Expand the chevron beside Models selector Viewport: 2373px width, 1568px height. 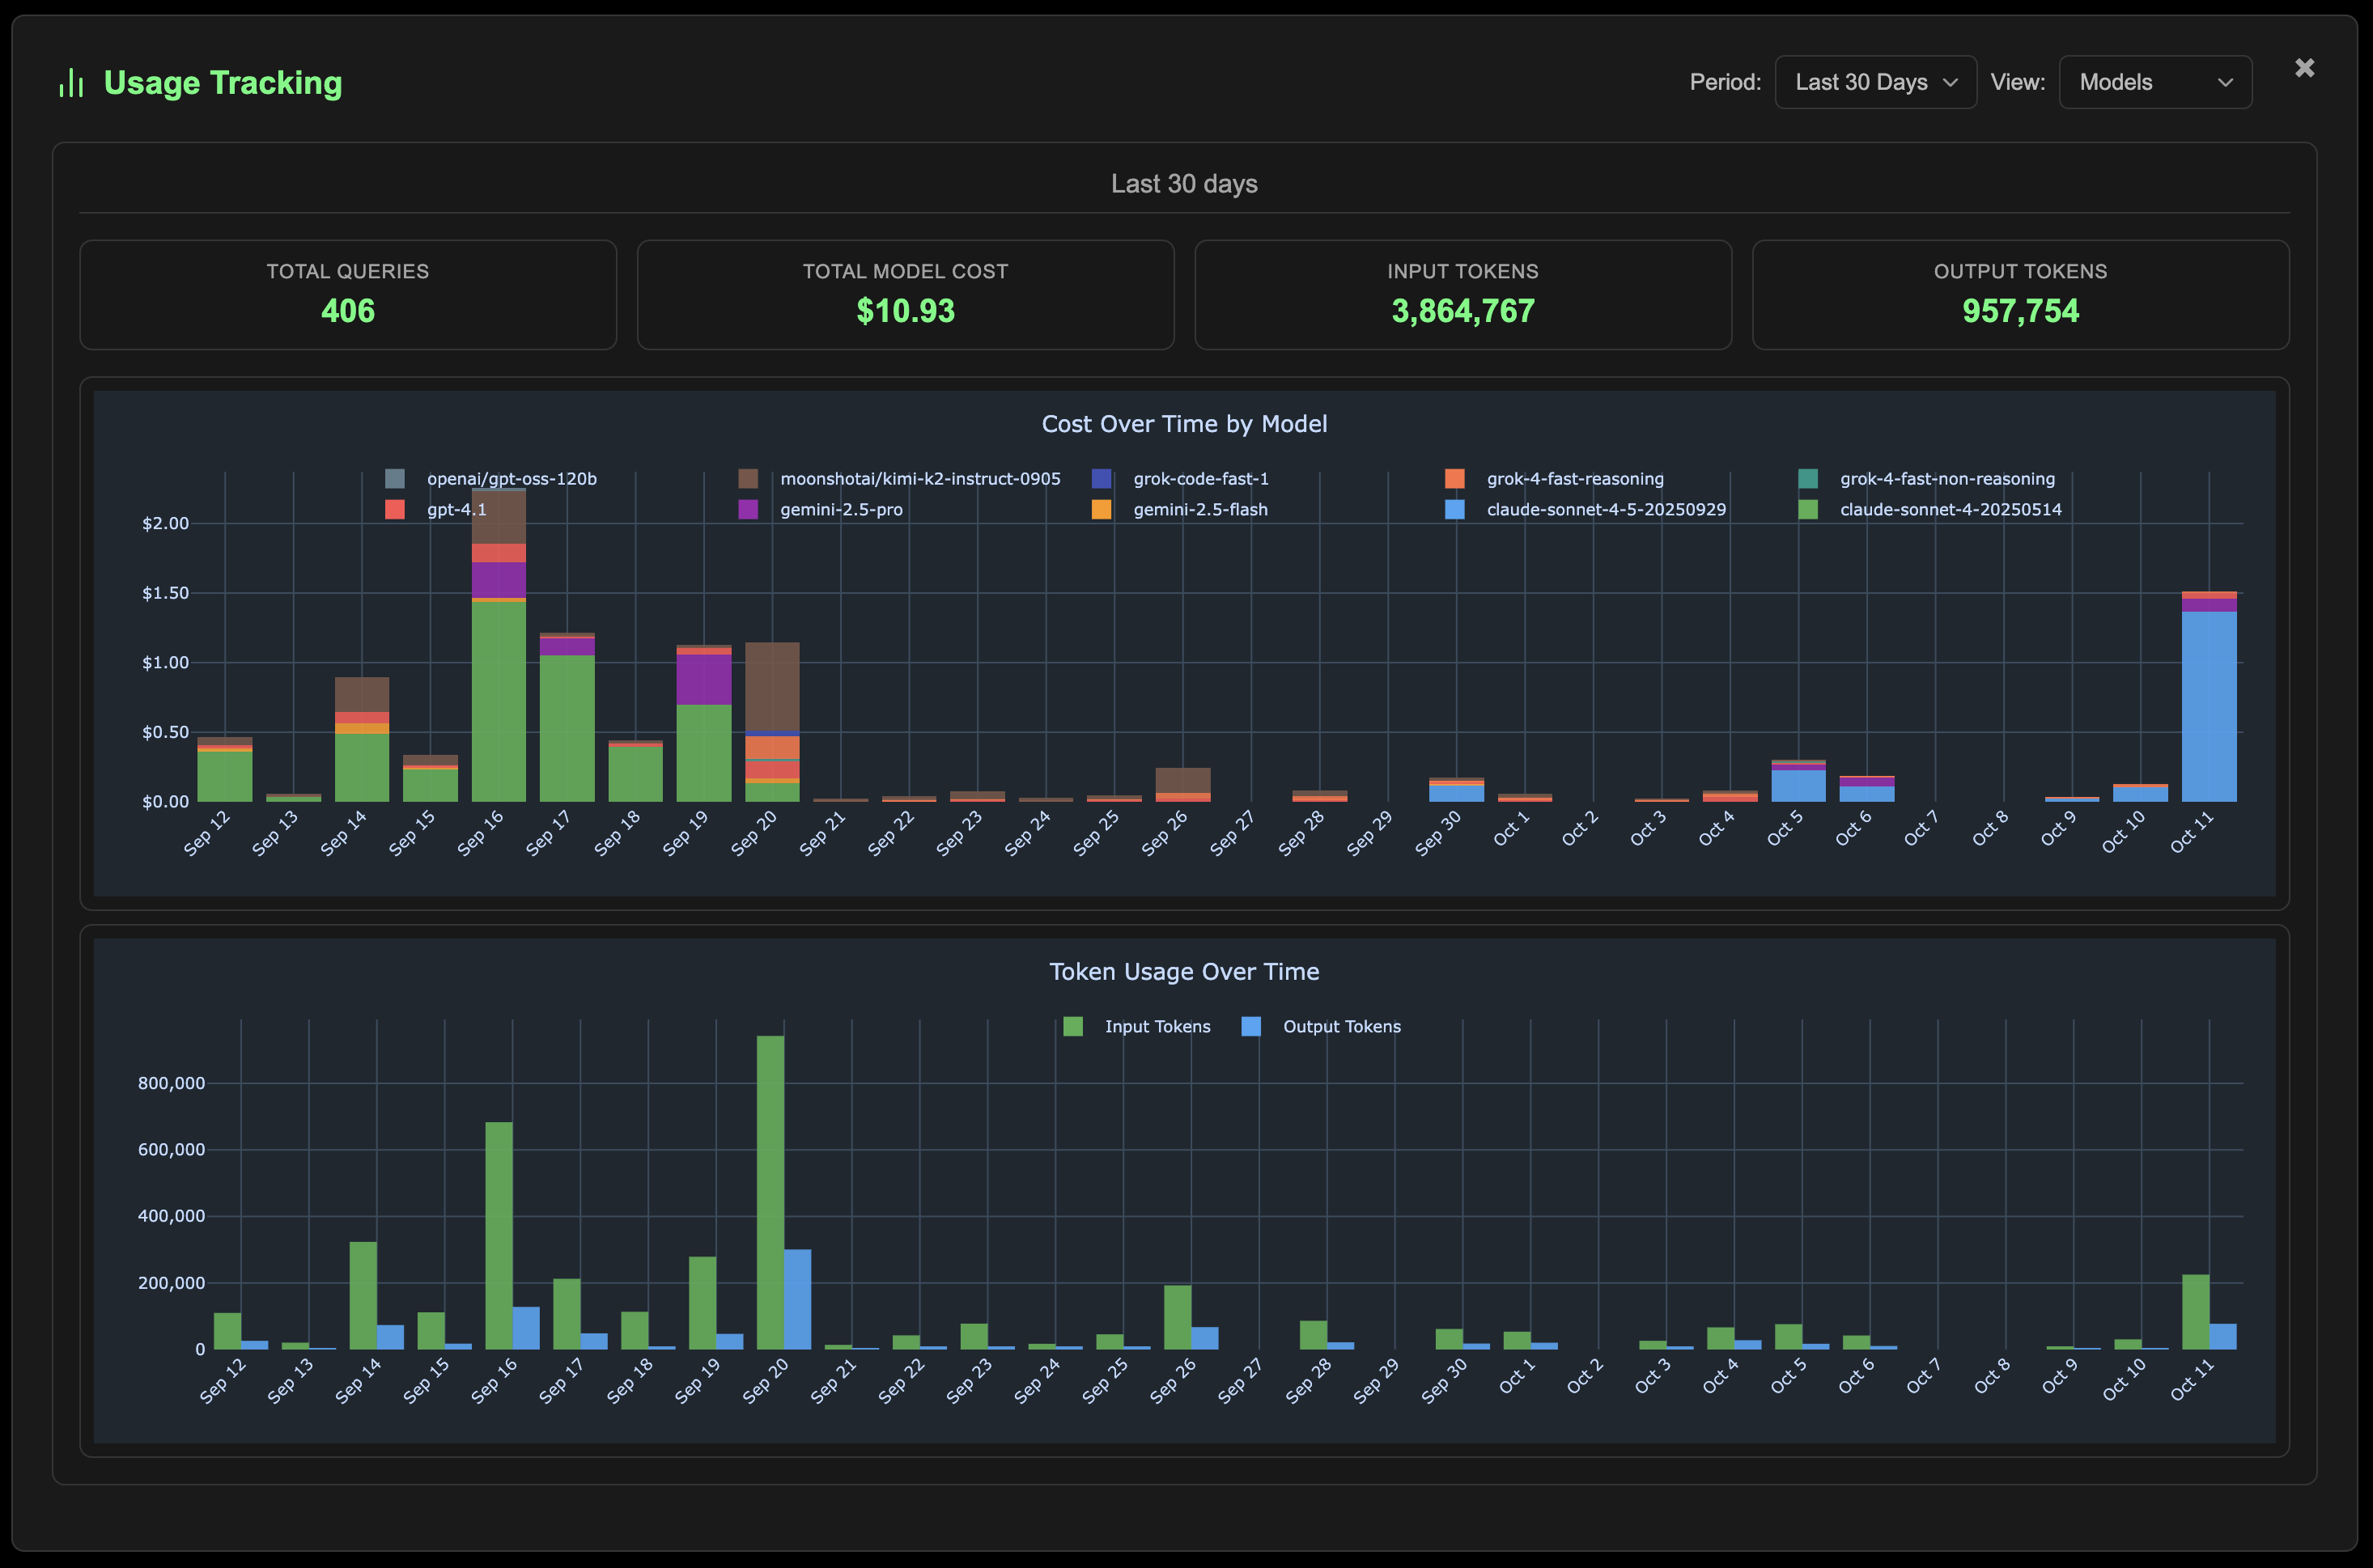pos(2225,83)
